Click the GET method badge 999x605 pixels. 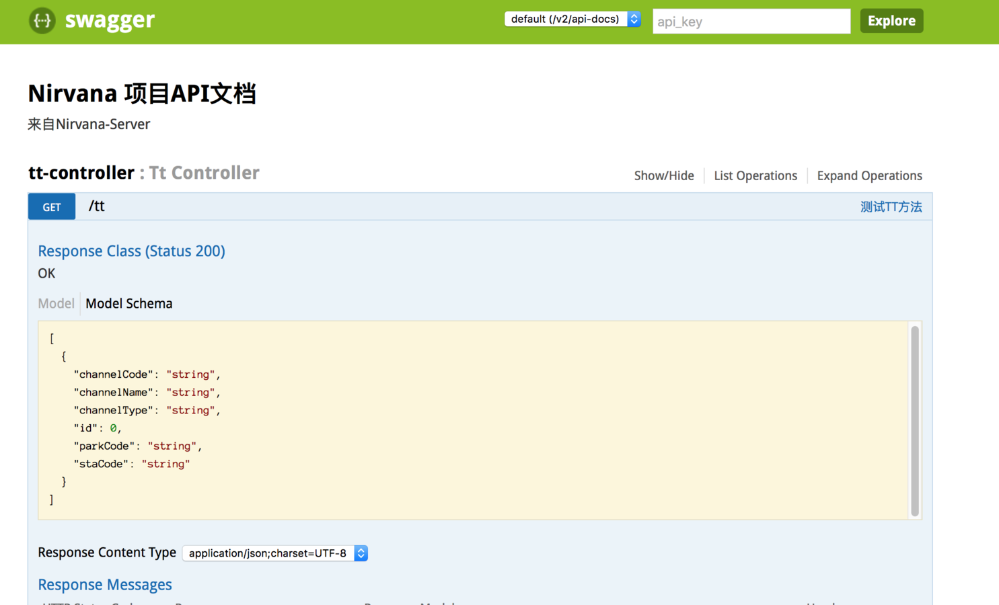click(x=52, y=206)
